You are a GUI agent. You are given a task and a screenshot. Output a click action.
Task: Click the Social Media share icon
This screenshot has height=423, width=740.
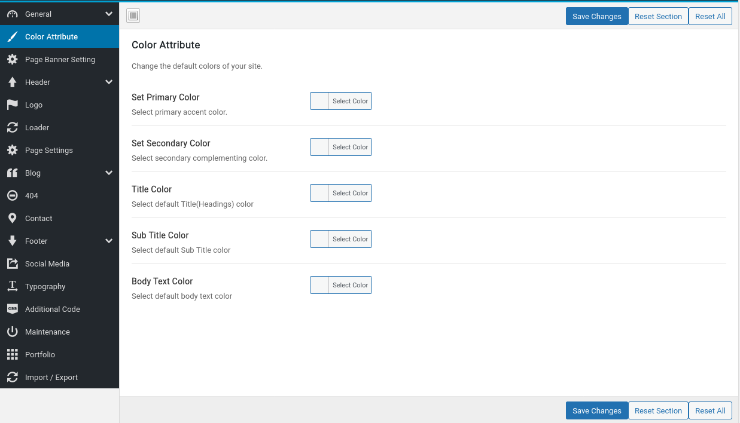[x=12, y=263]
